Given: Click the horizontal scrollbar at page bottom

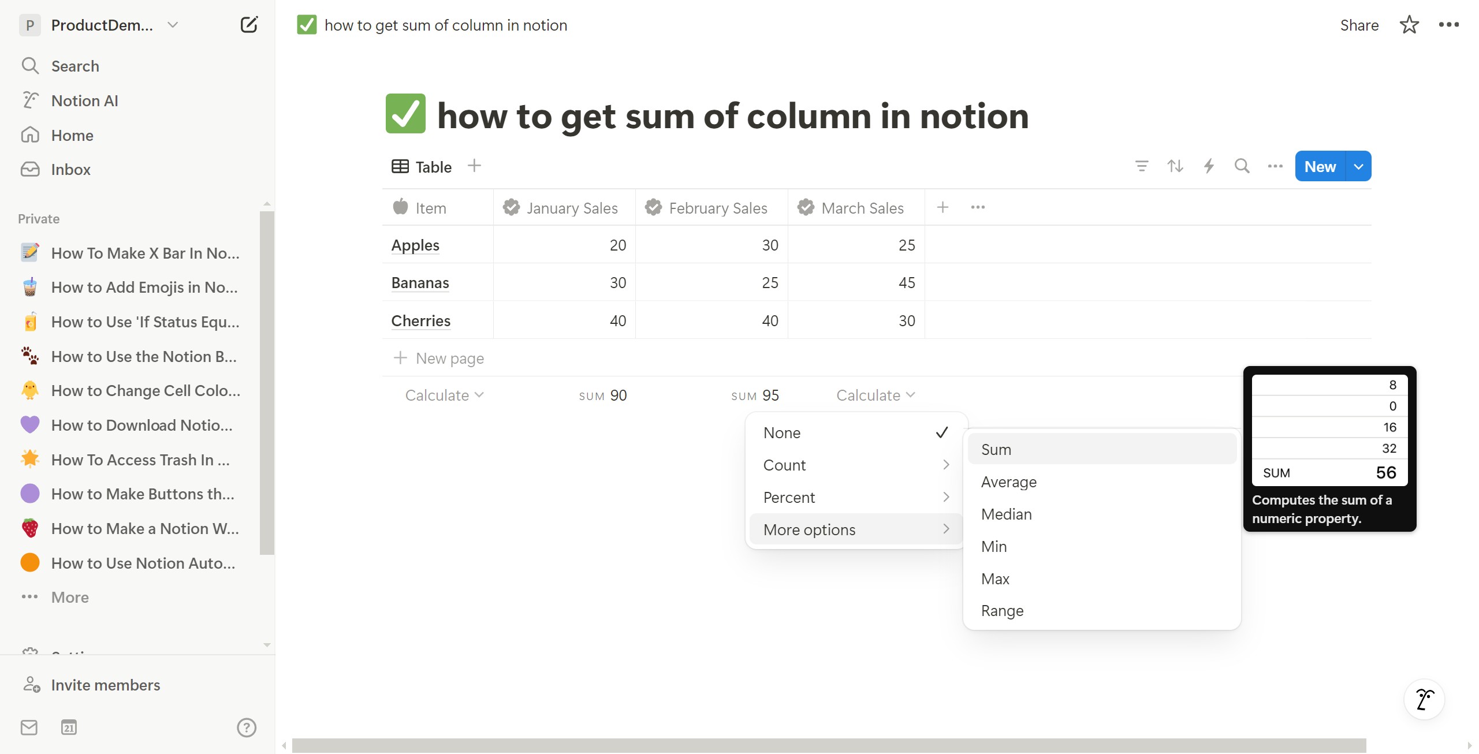Looking at the screenshot, I should (829, 745).
